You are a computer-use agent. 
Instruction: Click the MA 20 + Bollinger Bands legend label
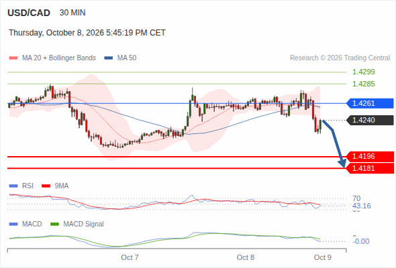pyautogui.click(x=59, y=58)
